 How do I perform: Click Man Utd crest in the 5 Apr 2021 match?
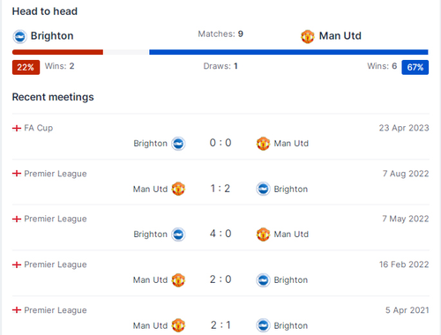[178, 325]
